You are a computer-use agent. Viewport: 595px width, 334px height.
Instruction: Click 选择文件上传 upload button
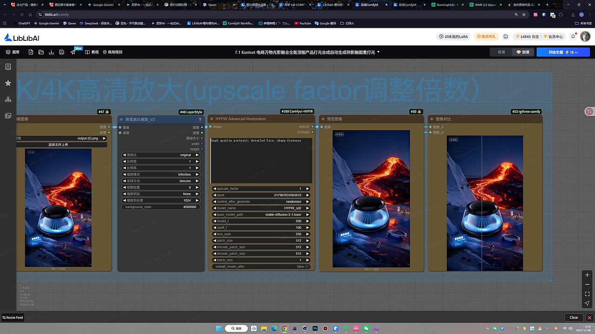[62, 145]
